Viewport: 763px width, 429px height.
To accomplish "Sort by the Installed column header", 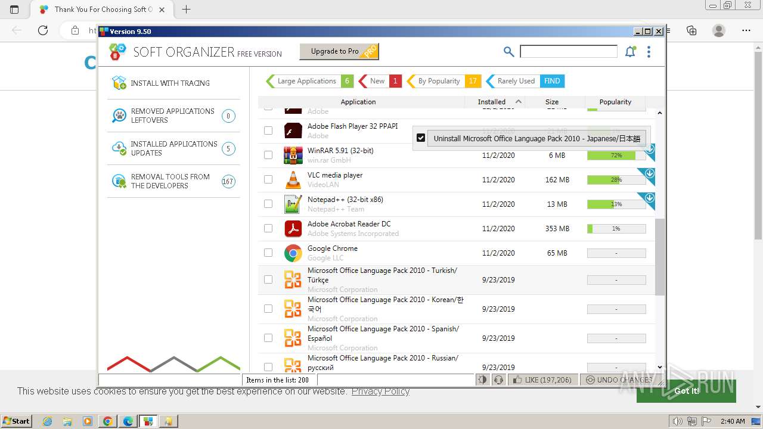I will 495,102.
